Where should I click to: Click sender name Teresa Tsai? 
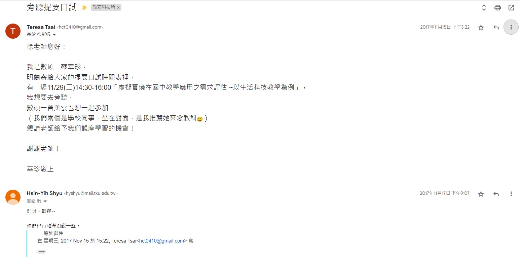[41, 27]
